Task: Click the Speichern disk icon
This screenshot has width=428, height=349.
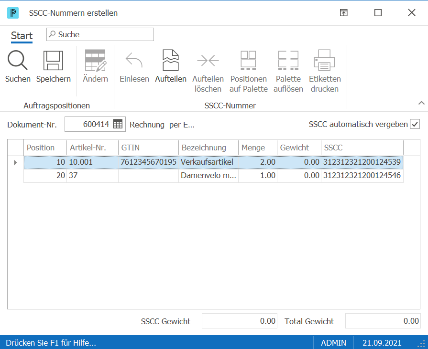Action: click(53, 60)
